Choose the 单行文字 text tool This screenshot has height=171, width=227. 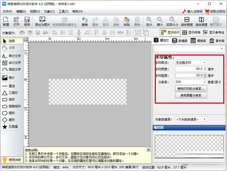pos(12,56)
